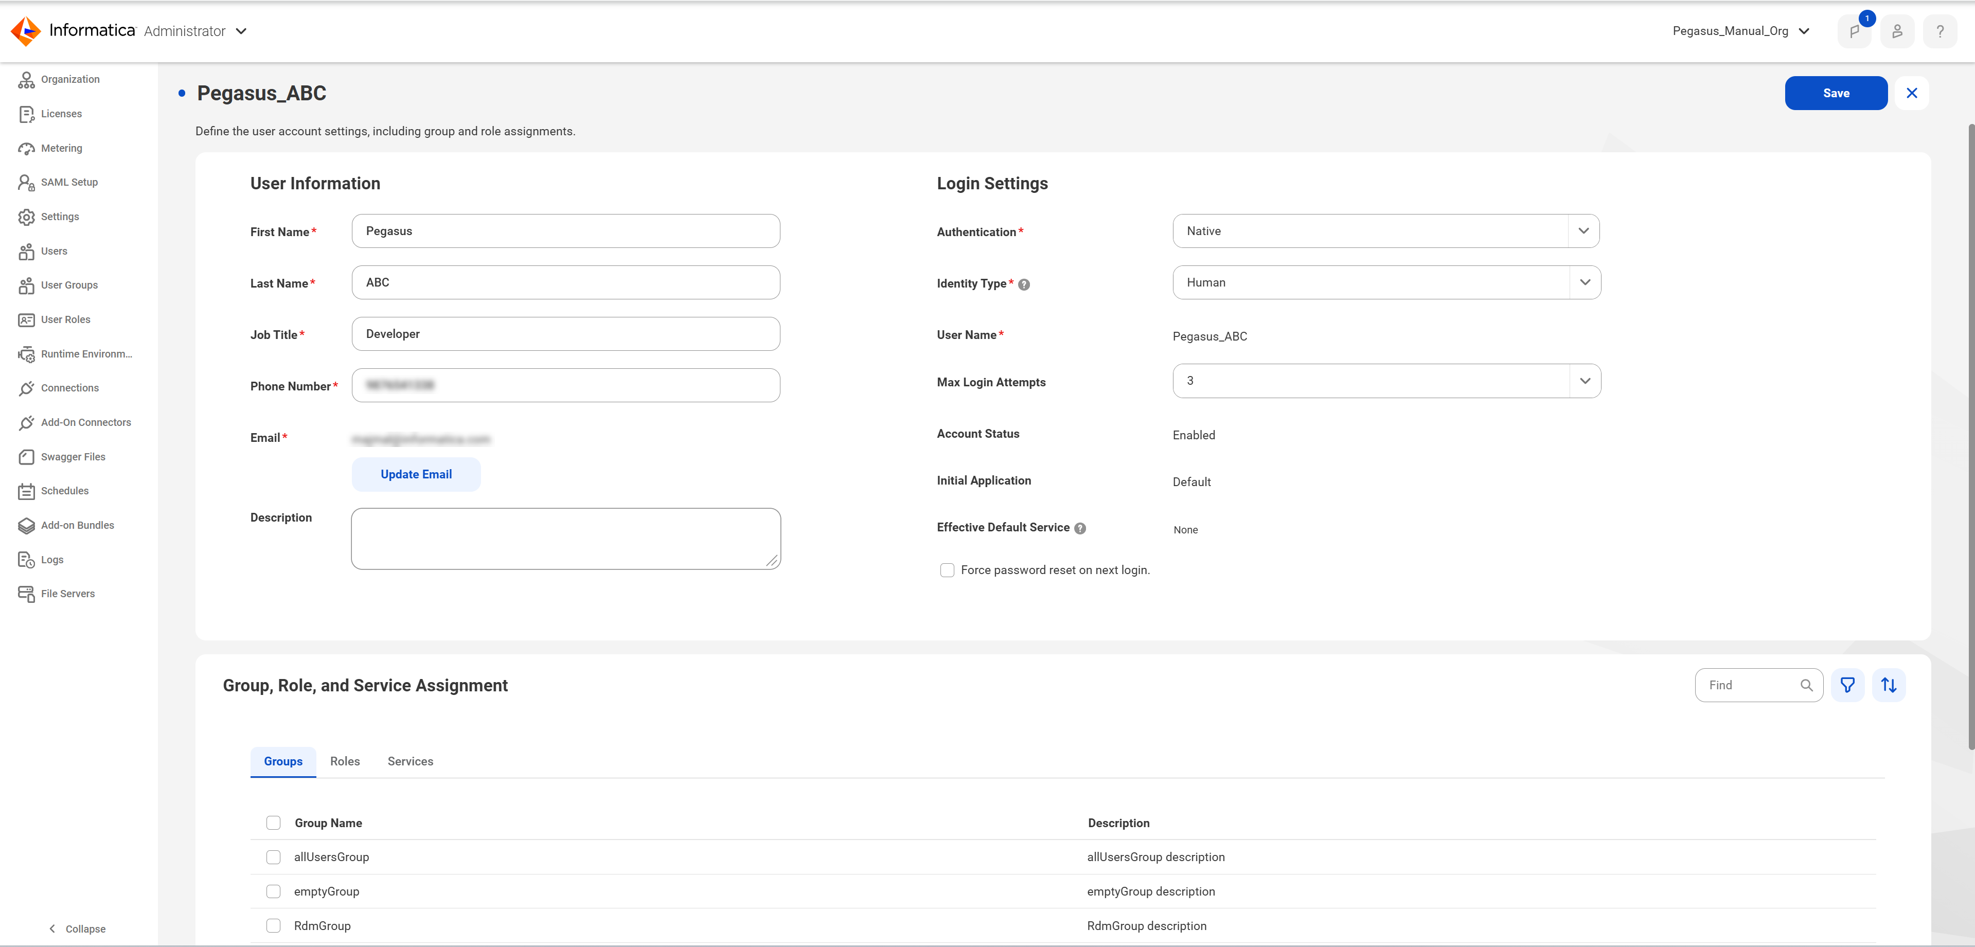Click the Group Name column header
The width and height of the screenshot is (1975, 947).
[x=328, y=824]
